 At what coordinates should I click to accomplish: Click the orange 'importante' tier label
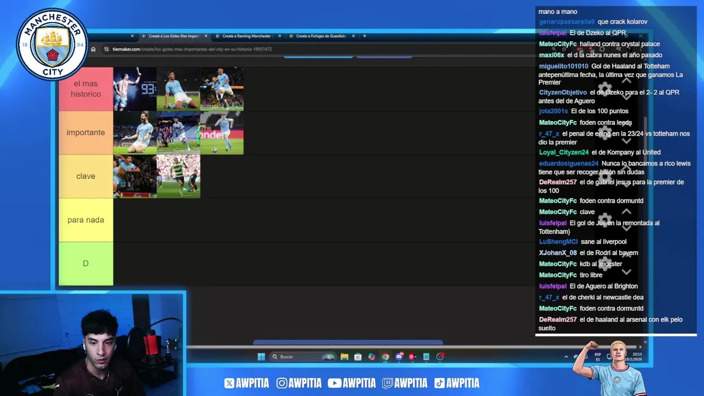(x=86, y=133)
